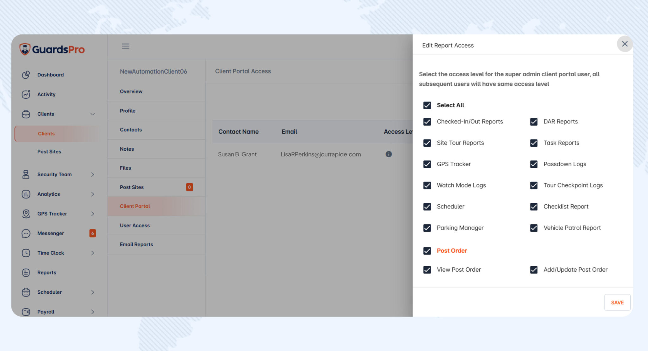This screenshot has width=648, height=351.
Task: Open the Reports menu item
Action: coord(47,273)
